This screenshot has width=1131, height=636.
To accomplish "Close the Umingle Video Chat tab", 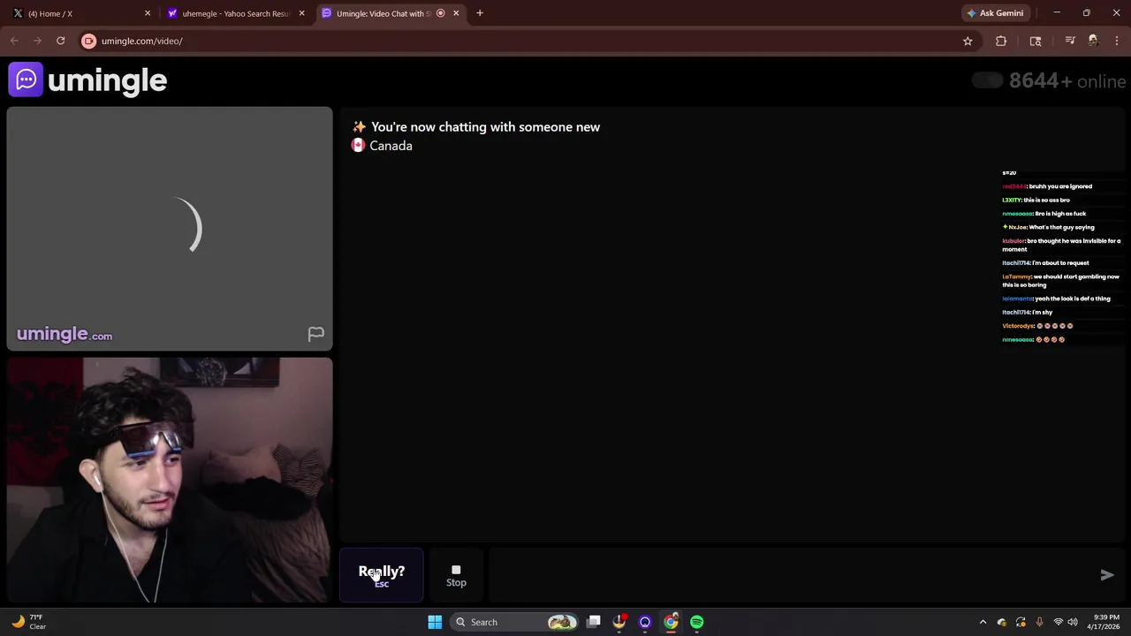I will click(456, 13).
